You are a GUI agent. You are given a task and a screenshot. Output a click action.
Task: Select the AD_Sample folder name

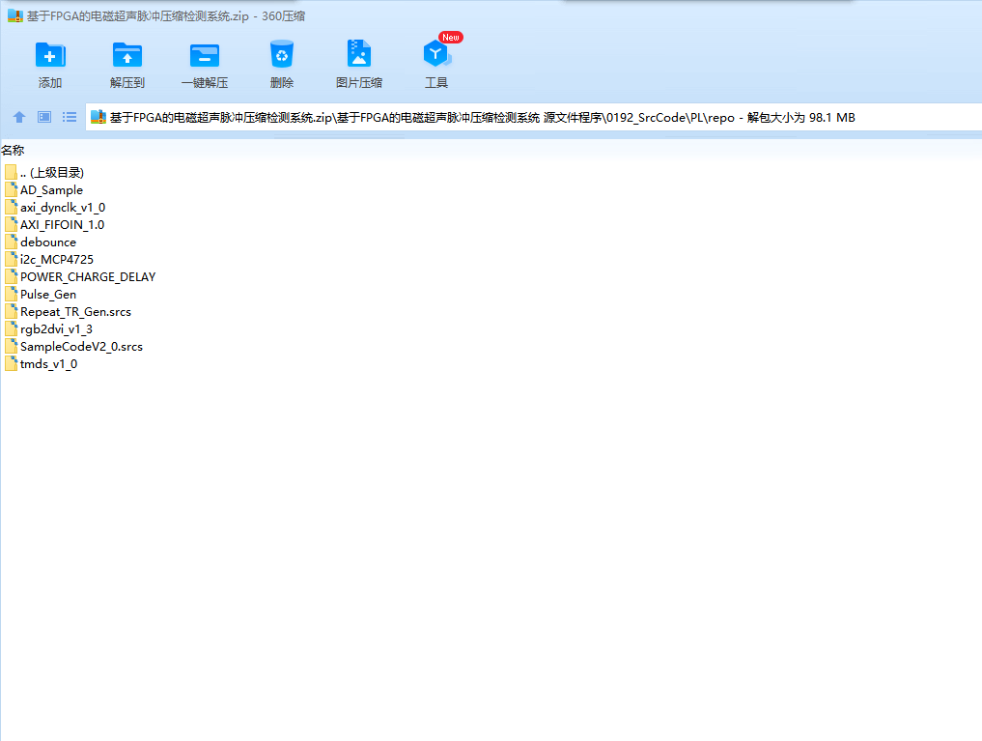[x=51, y=189]
